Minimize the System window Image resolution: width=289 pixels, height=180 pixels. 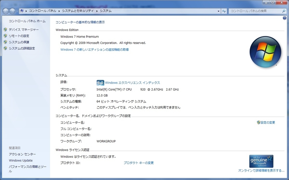point(266,3)
